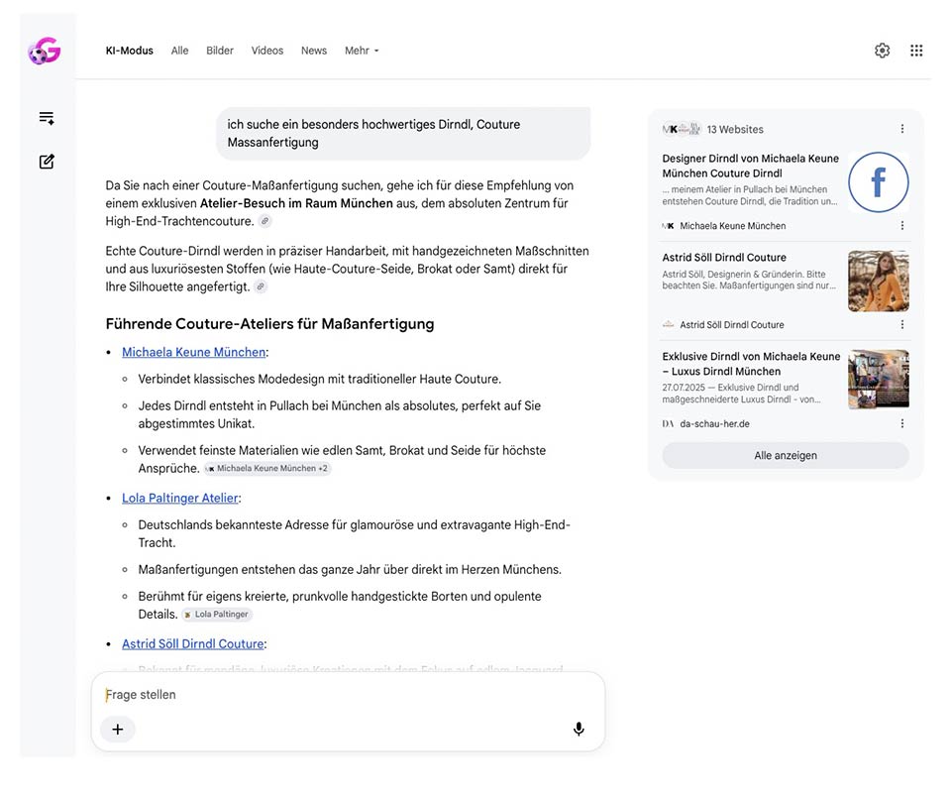Screen dimensions: 951x799
Task: Select the Videos tab
Action: pyautogui.click(x=266, y=51)
